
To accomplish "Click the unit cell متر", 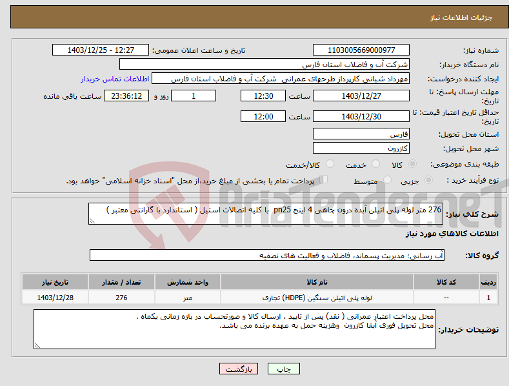I will 188,298.
